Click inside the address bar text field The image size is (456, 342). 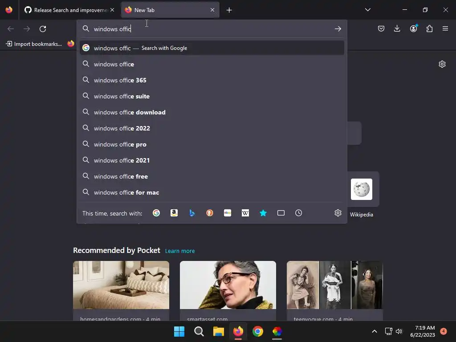pos(212,29)
